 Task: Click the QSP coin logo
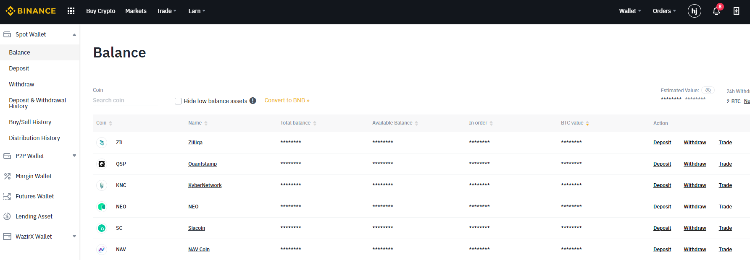pyautogui.click(x=102, y=164)
